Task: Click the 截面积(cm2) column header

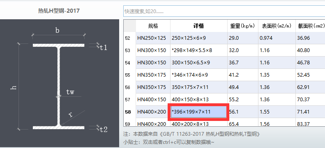Action: (x=310, y=26)
